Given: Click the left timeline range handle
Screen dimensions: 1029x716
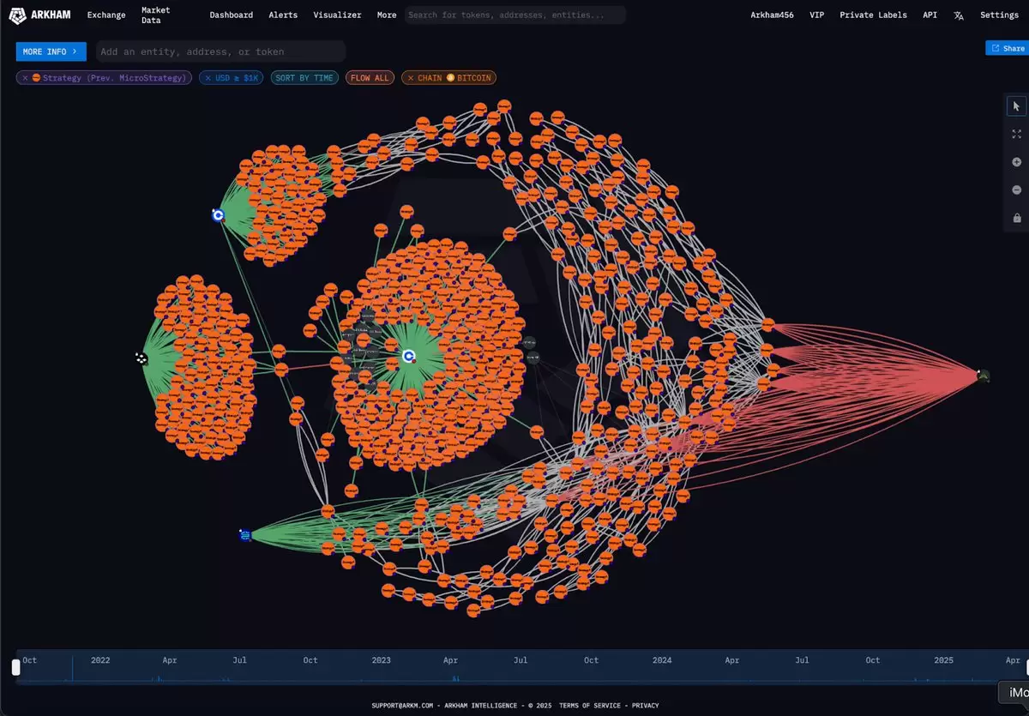Looking at the screenshot, I should tap(15, 667).
